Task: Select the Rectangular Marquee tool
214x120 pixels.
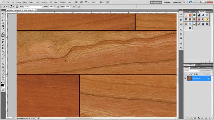Action: tap(3, 17)
